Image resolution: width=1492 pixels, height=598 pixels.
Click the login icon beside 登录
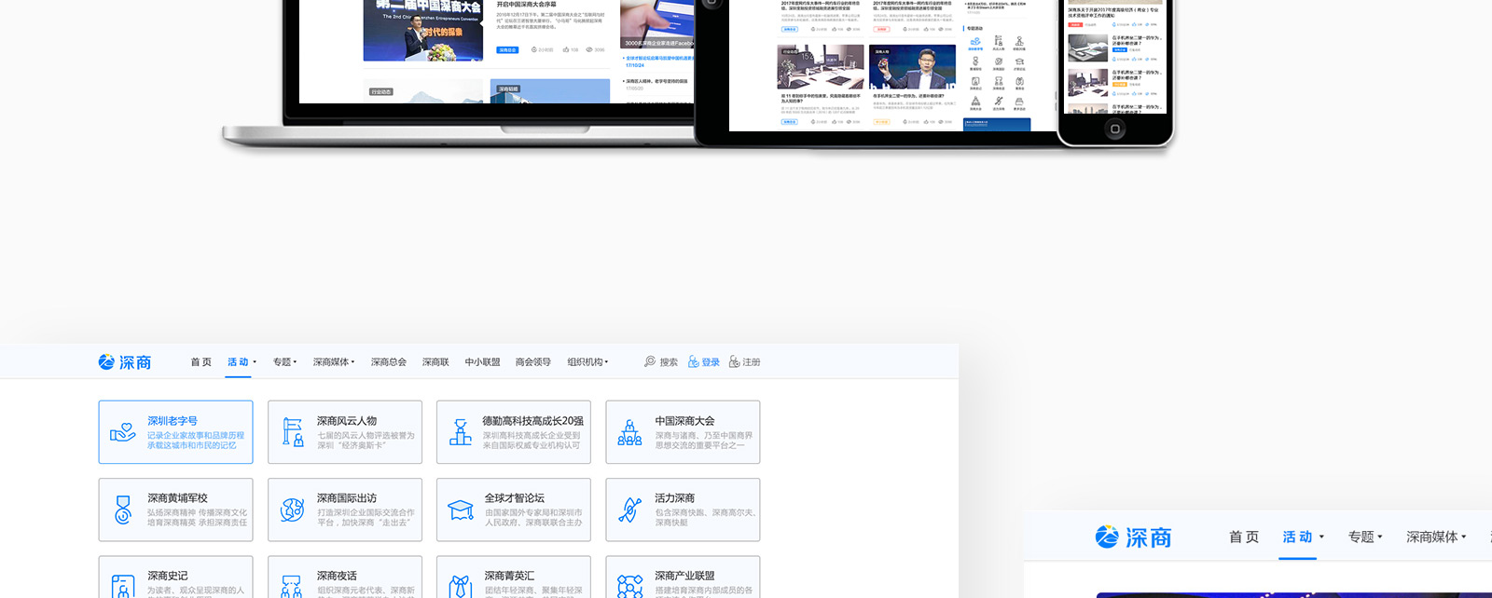694,361
